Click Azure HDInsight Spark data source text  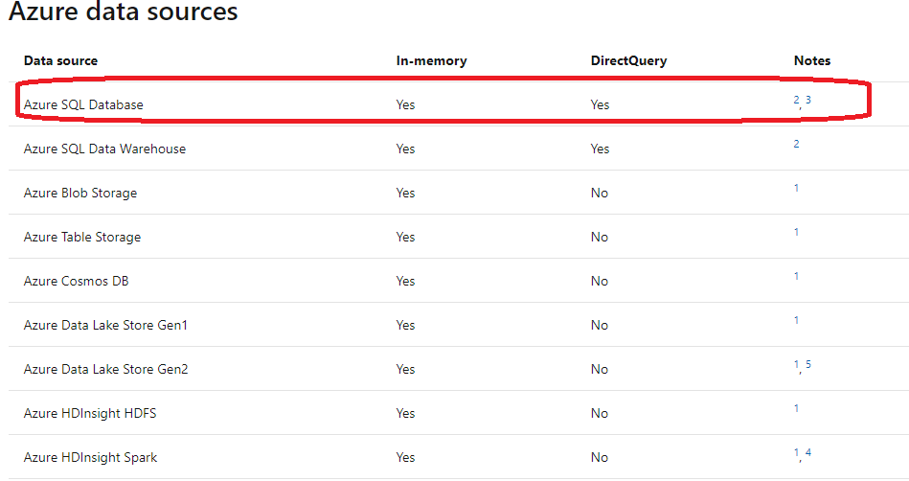click(x=91, y=457)
